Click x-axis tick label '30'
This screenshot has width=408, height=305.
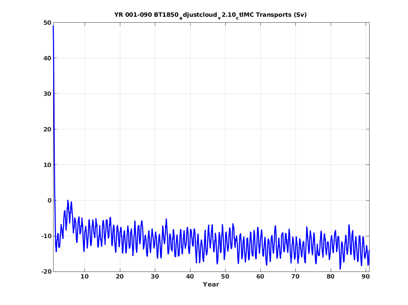[155, 277]
